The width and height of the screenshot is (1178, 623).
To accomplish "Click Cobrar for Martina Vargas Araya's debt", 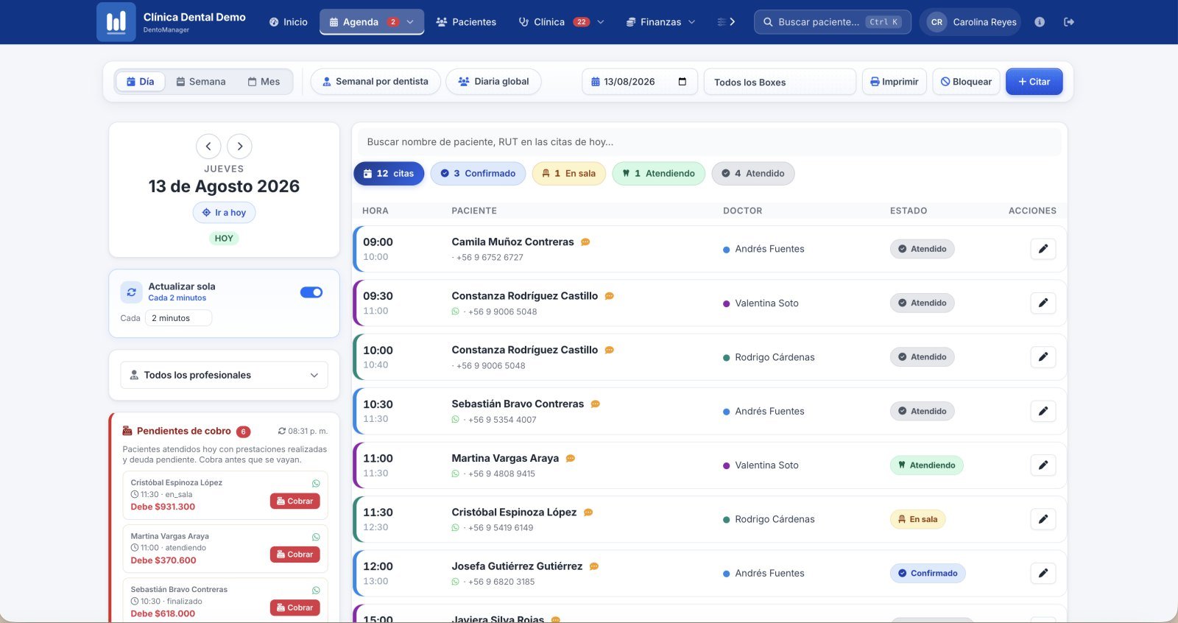I will click(294, 555).
